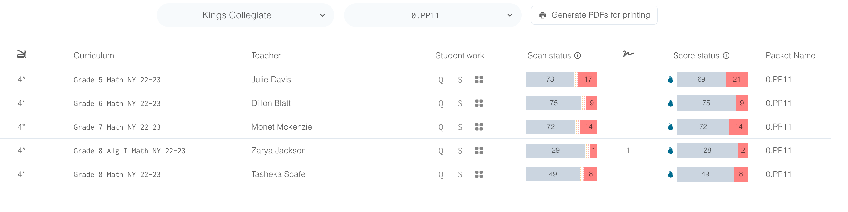
Task: Click Scan status info icon
Action: 578,56
